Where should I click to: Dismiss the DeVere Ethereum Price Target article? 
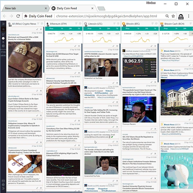point(79,46)
